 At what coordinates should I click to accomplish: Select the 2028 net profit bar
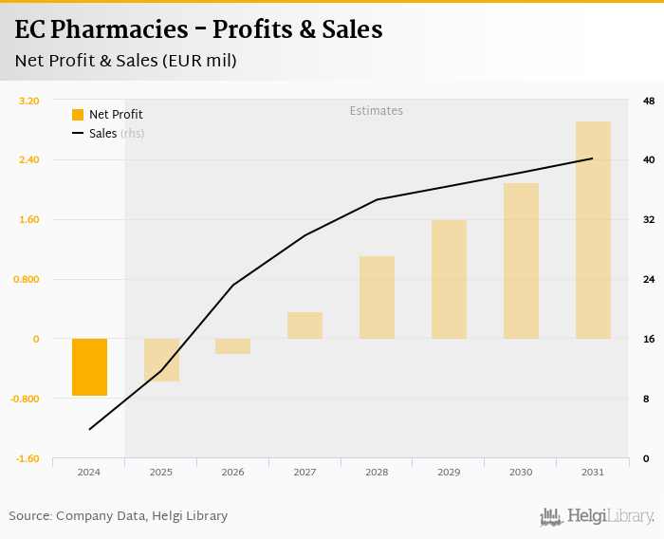pos(377,297)
